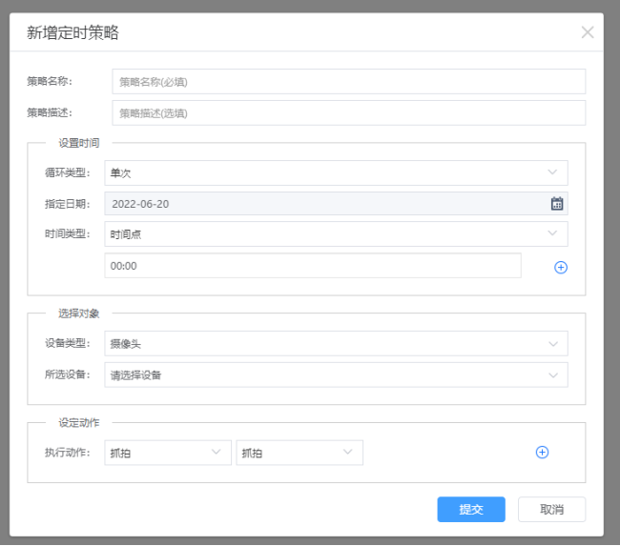620x546 pixels.
Task: Expand first 执行动作 dropdown showing 抓拍
Action: tap(167, 453)
